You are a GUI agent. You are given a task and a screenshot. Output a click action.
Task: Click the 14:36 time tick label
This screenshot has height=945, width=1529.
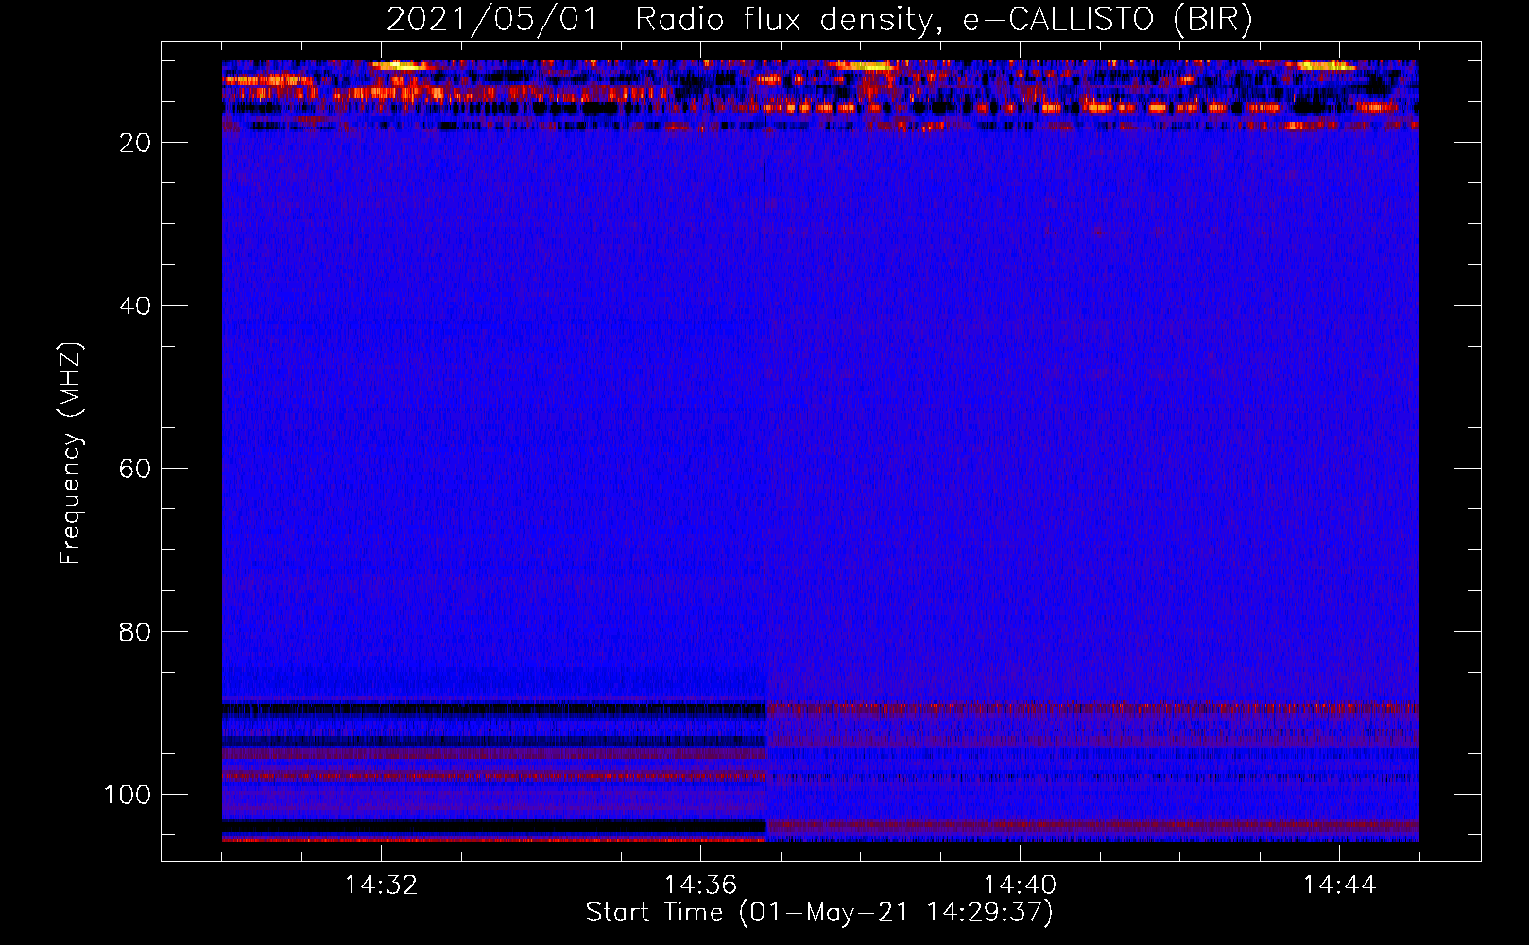point(700,885)
